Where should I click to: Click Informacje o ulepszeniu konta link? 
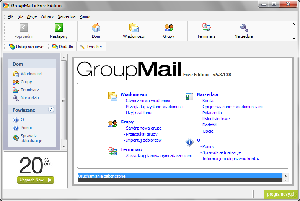tap(230, 159)
